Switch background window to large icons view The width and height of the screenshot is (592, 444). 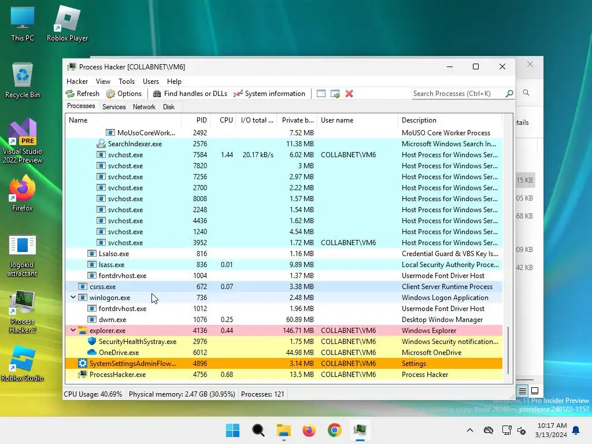pyautogui.click(x=535, y=391)
